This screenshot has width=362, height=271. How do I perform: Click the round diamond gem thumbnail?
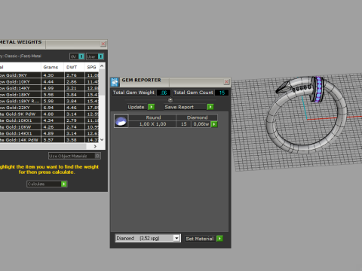click(x=121, y=121)
